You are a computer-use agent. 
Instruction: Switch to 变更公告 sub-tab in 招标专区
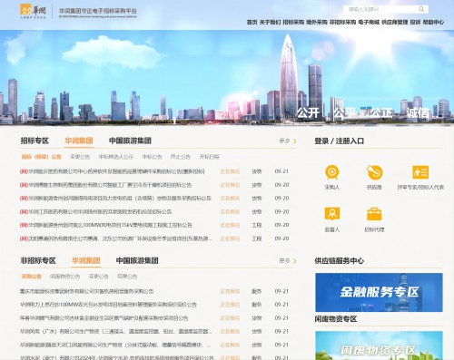[x=80, y=157]
